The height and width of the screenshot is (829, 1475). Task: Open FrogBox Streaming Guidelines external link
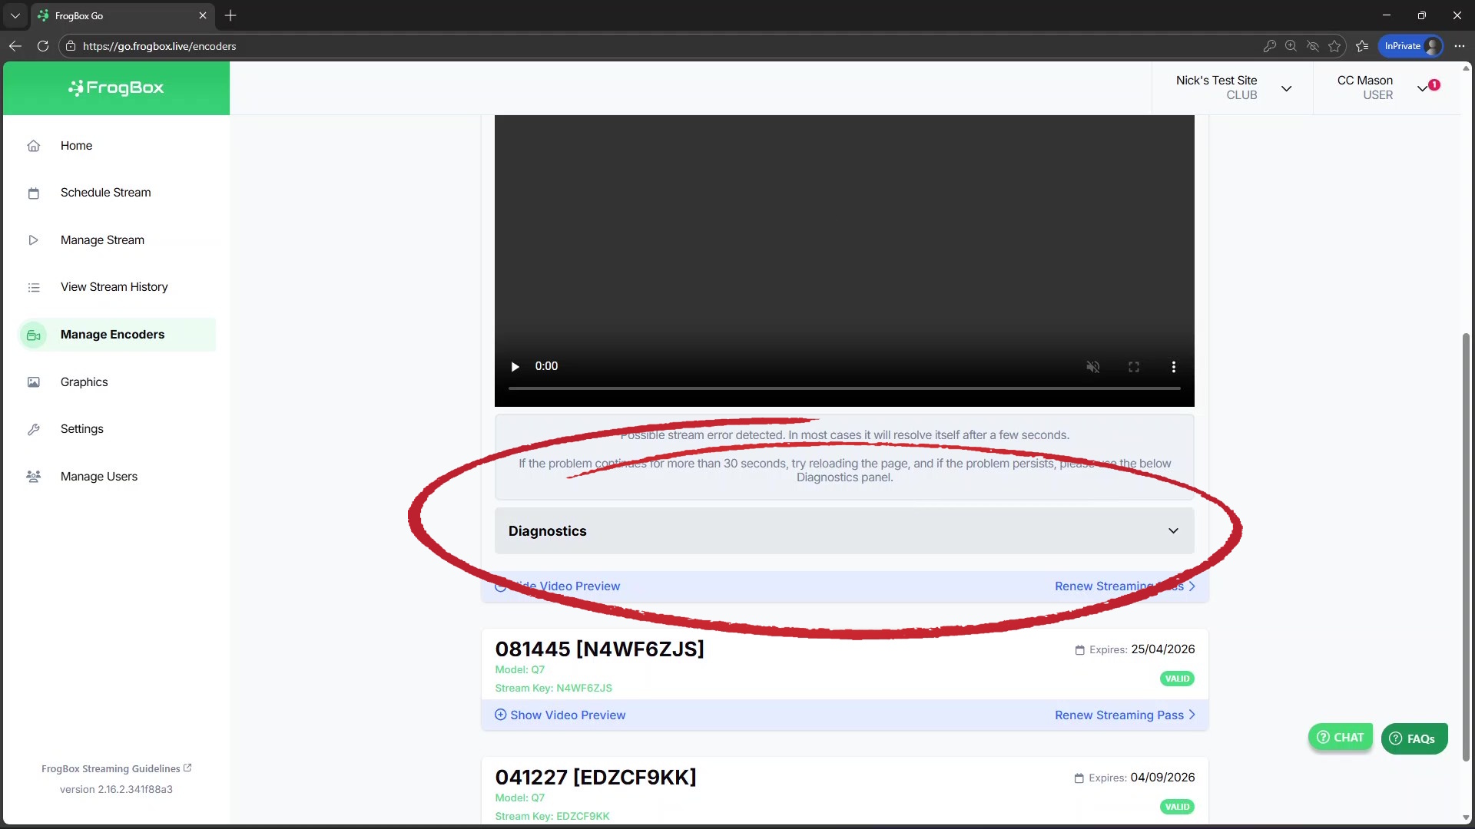tap(116, 768)
